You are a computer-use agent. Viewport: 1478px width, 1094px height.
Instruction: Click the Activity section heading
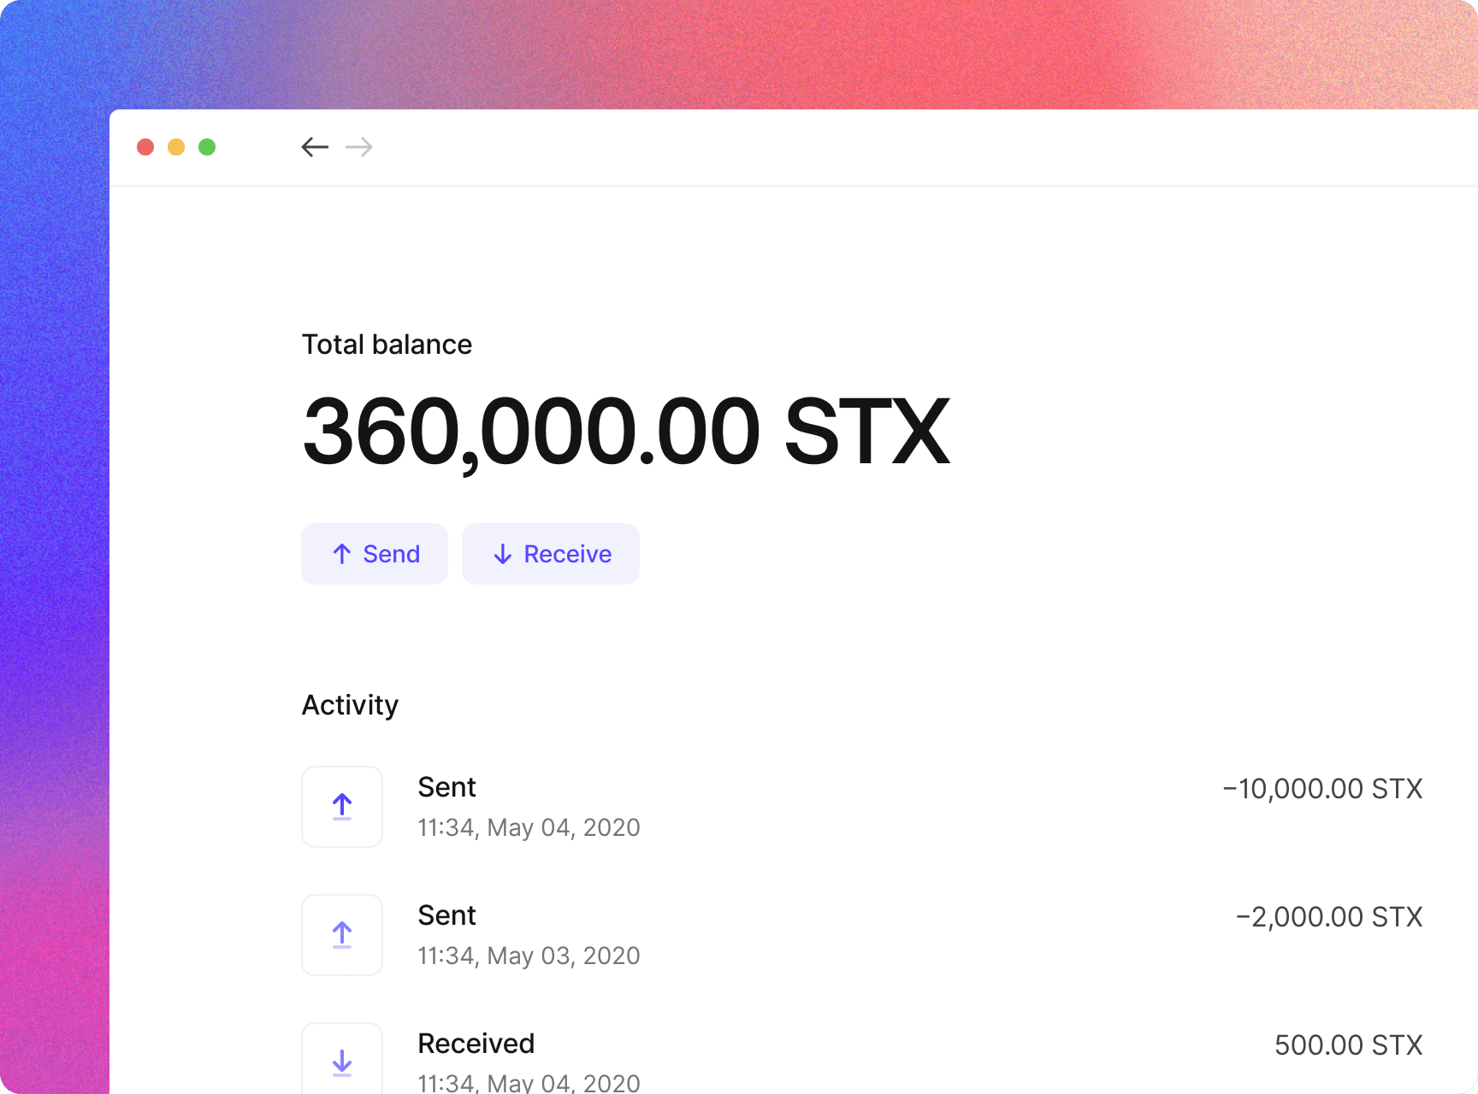click(x=350, y=705)
